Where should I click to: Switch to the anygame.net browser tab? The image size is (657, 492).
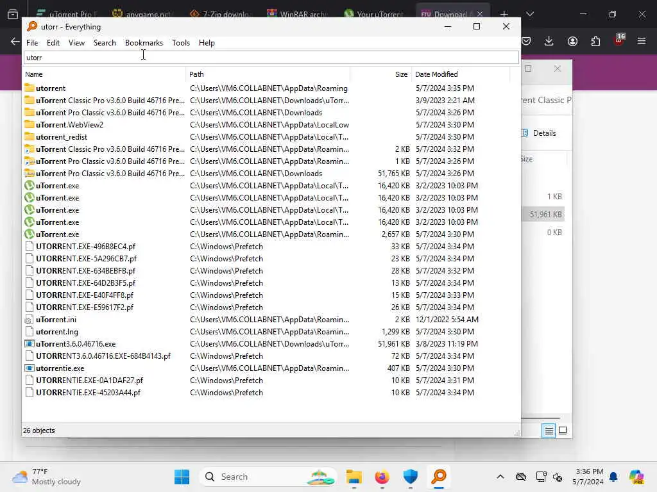click(143, 14)
